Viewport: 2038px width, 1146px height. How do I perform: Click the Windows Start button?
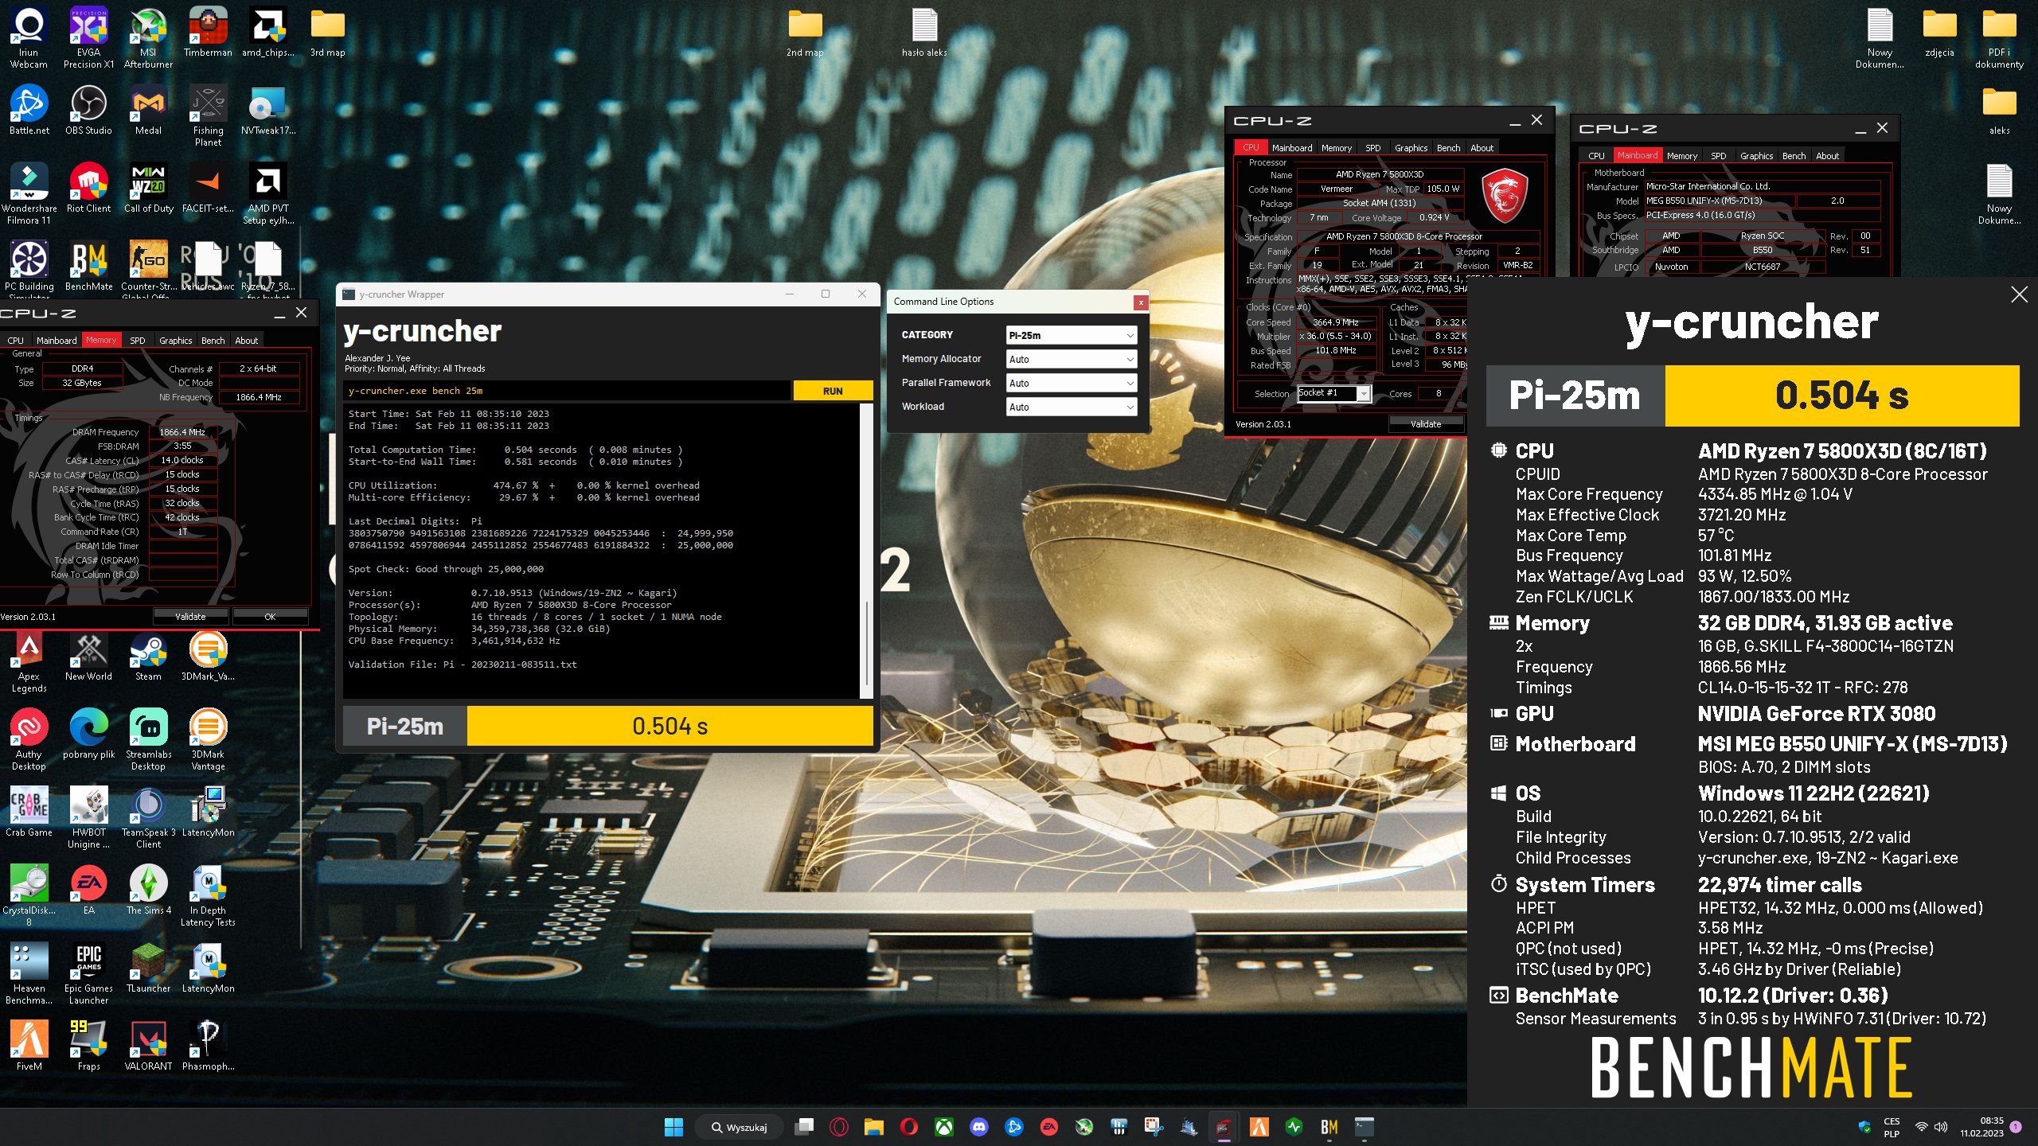[x=673, y=1127]
